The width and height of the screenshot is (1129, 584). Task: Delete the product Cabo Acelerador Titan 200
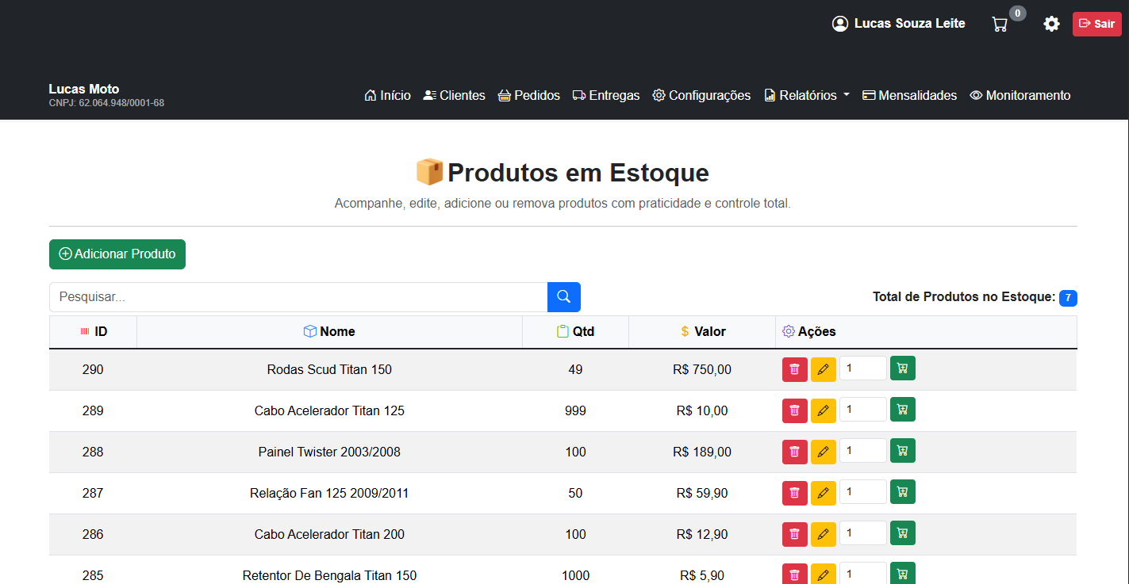[x=794, y=533]
